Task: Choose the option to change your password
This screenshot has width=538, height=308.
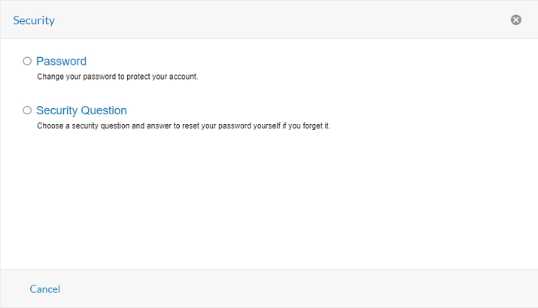Action: tap(27, 61)
